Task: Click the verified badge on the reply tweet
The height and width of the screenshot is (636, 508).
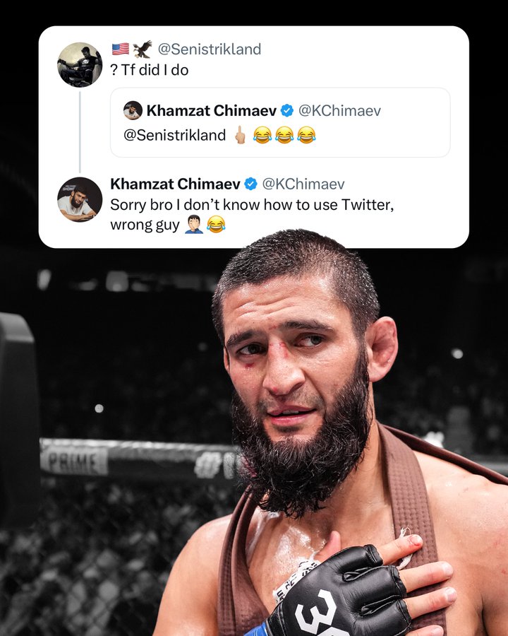Action: (x=251, y=184)
